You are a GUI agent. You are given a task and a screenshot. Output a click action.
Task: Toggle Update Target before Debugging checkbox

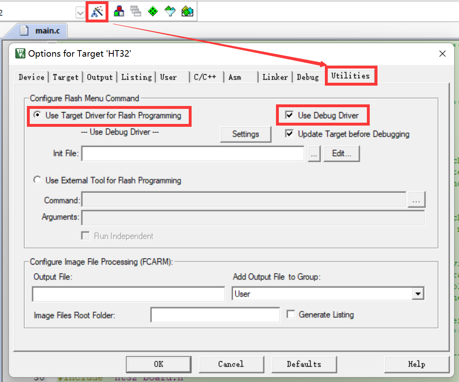(x=289, y=134)
